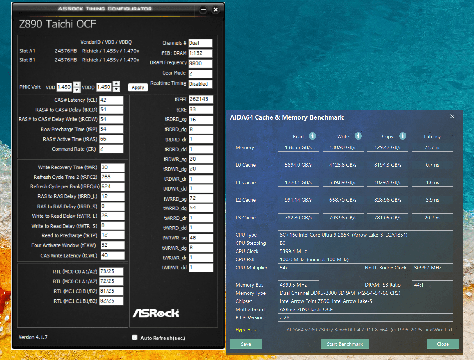Click the L3 Cache Latency 20.2 ns value
Viewport: 474px width, 360px height.
point(433,218)
